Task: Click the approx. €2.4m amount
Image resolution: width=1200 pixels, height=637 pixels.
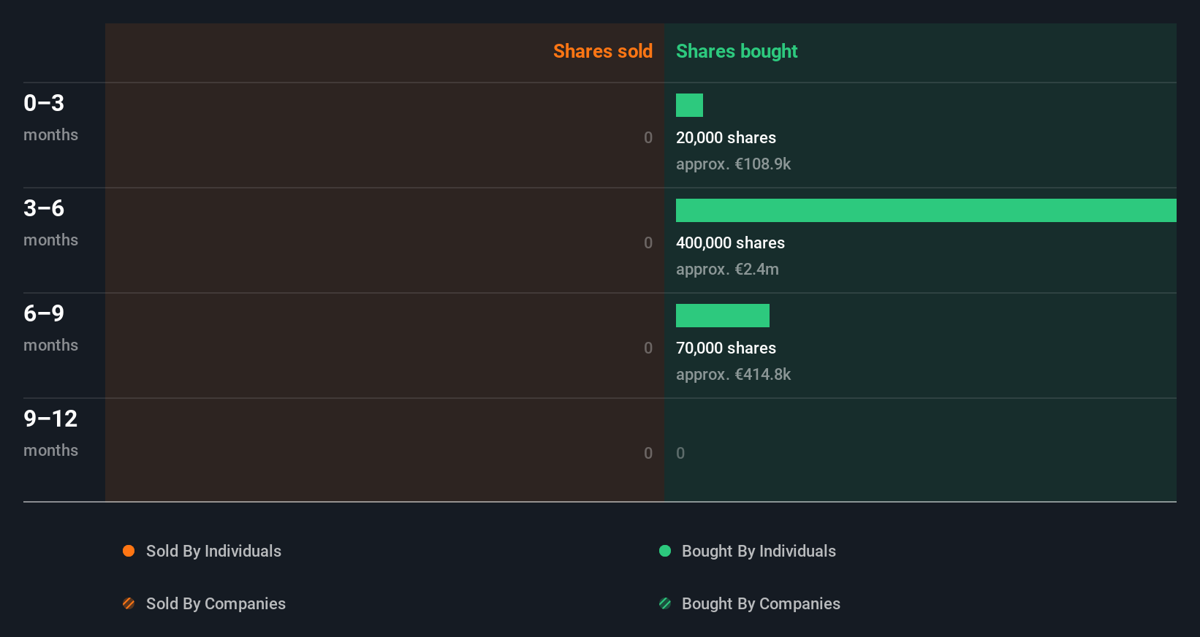Action: coord(727,269)
